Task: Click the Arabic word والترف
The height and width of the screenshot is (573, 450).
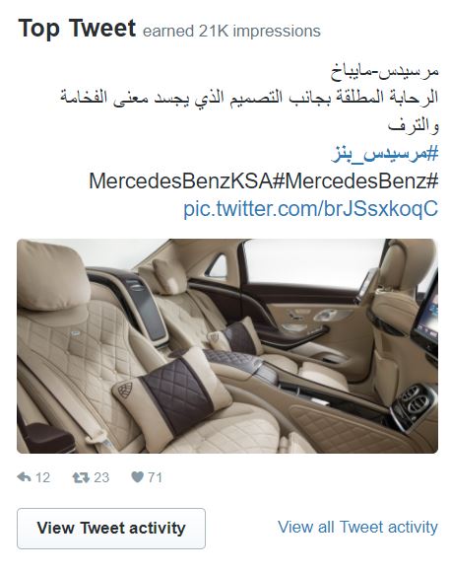Action: (x=413, y=125)
